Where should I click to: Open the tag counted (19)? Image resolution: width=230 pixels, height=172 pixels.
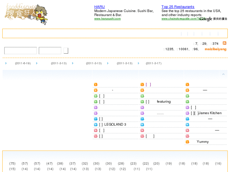[169, 163]
